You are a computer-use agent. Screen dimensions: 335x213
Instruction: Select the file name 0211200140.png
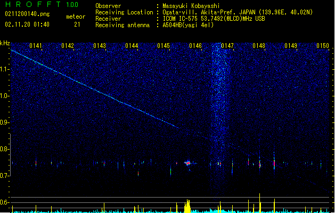(27, 14)
